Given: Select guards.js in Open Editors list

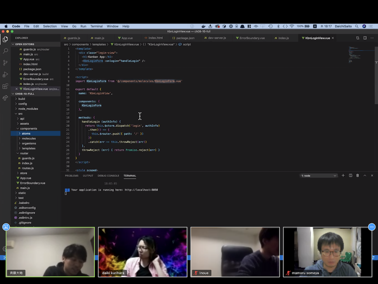Looking at the screenshot, I should [x=29, y=49].
